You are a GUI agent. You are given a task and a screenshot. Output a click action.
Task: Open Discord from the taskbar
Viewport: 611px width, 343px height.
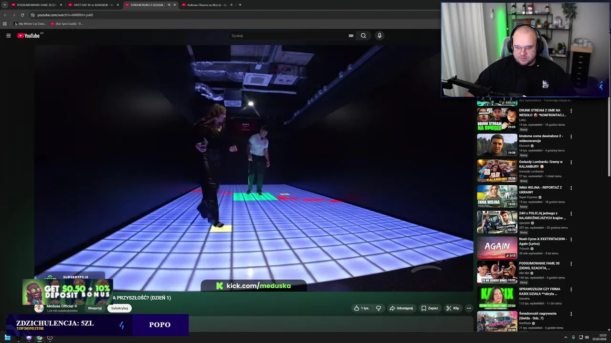(29, 338)
